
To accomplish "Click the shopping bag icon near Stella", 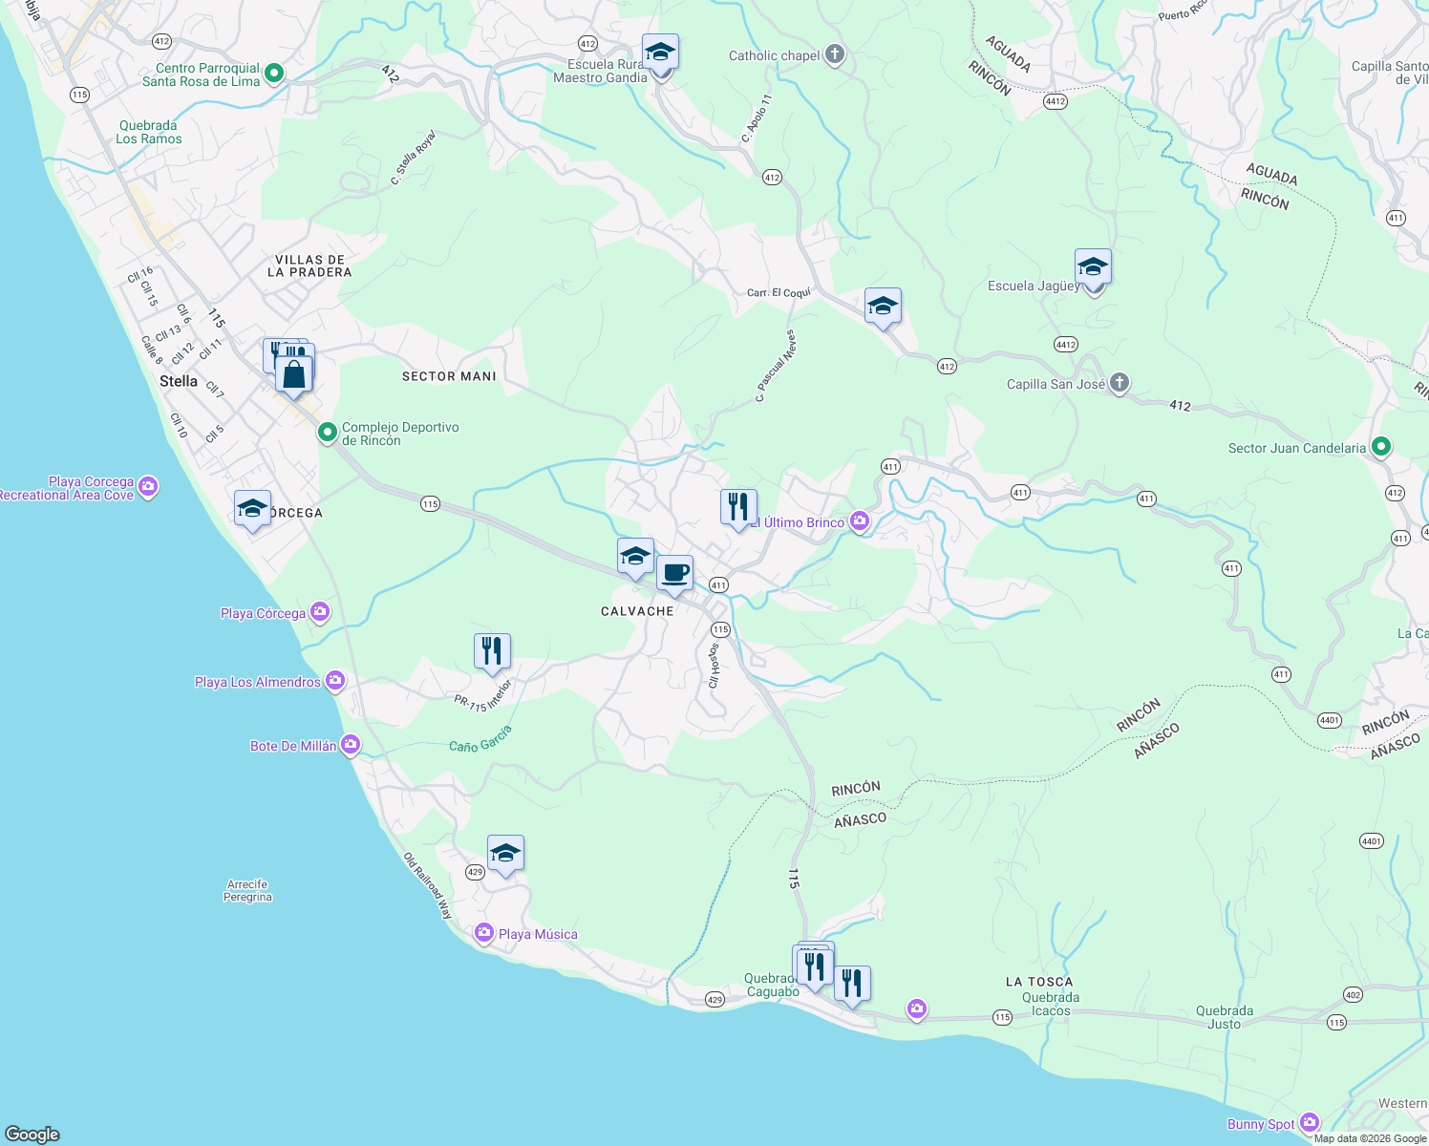I will pyautogui.click(x=293, y=374).
